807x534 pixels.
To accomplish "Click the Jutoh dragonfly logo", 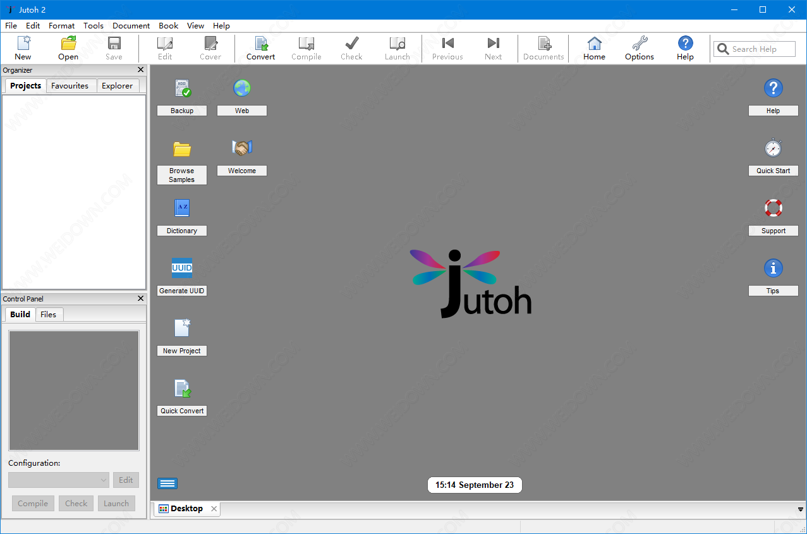I will (471, 283).
